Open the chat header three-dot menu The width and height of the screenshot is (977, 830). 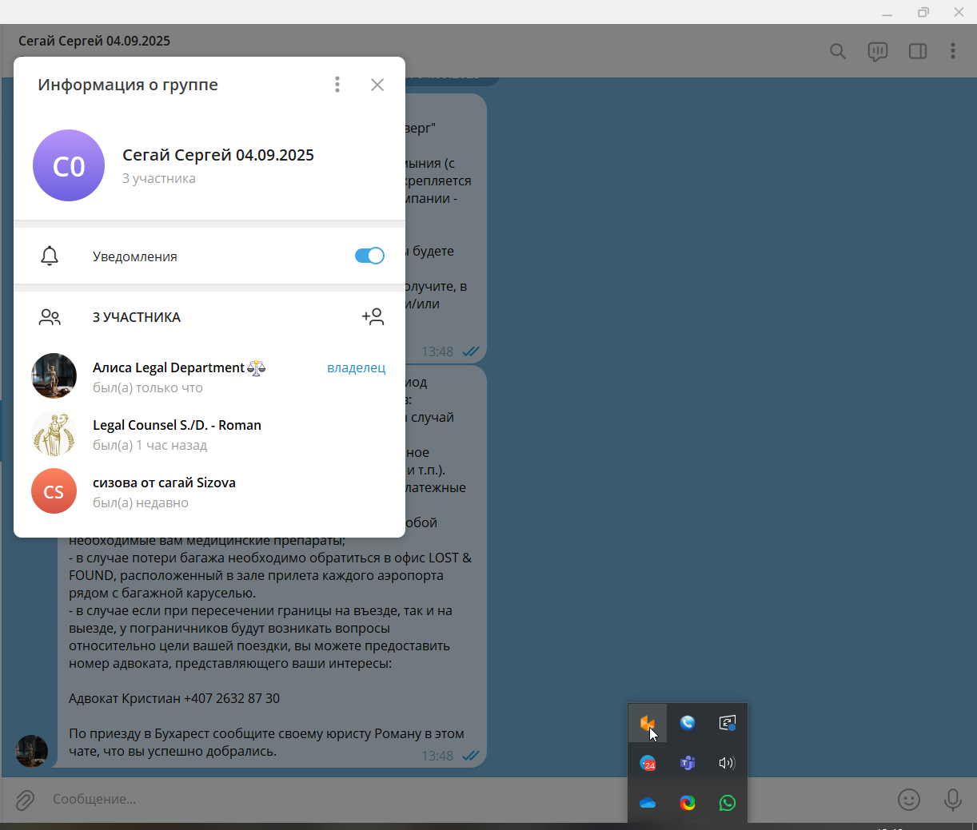pos(953,51)
